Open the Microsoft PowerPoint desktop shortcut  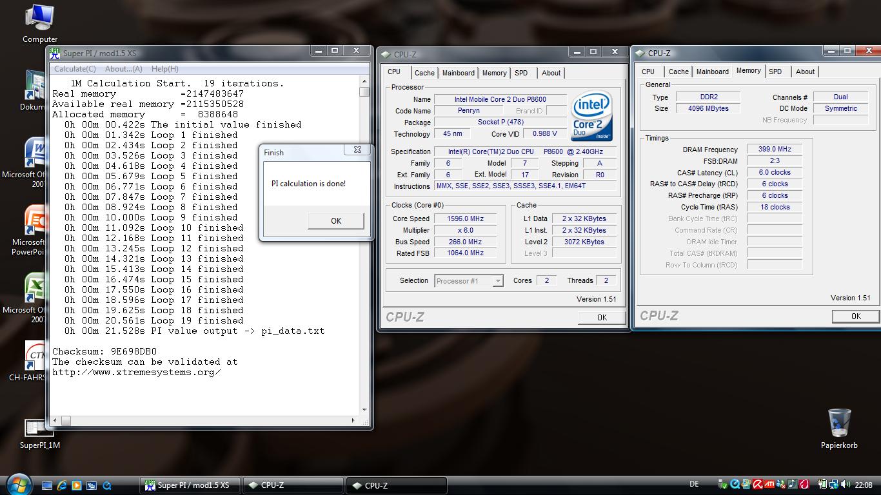tap(35, 230)
